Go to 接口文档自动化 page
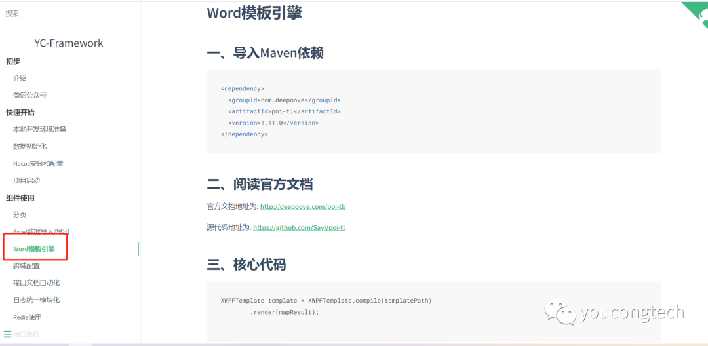Screen dimensions: 708x346 pyautogui.click(x=37, y=283)
